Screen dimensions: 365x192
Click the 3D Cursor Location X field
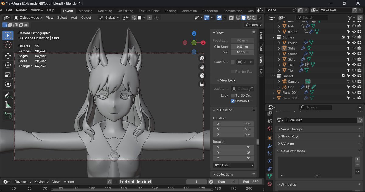(234, 124)
